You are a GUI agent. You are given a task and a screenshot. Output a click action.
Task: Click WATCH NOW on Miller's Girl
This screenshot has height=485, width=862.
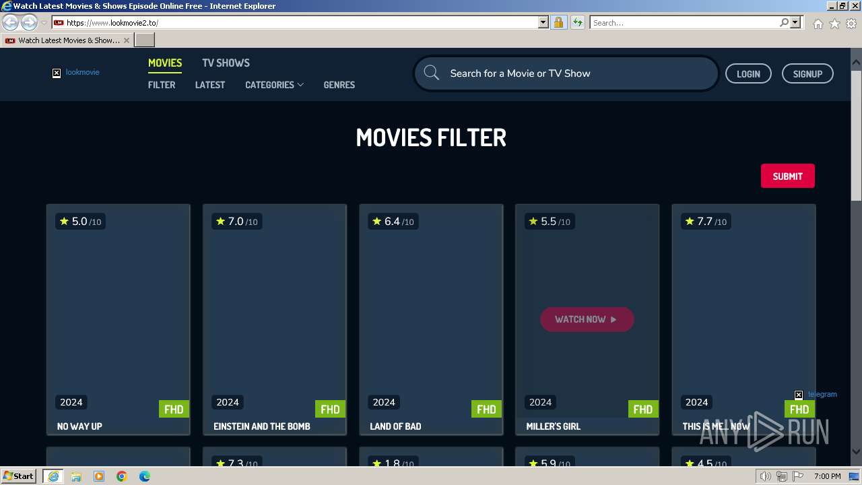pyautogui.click(x=587, y=319)
